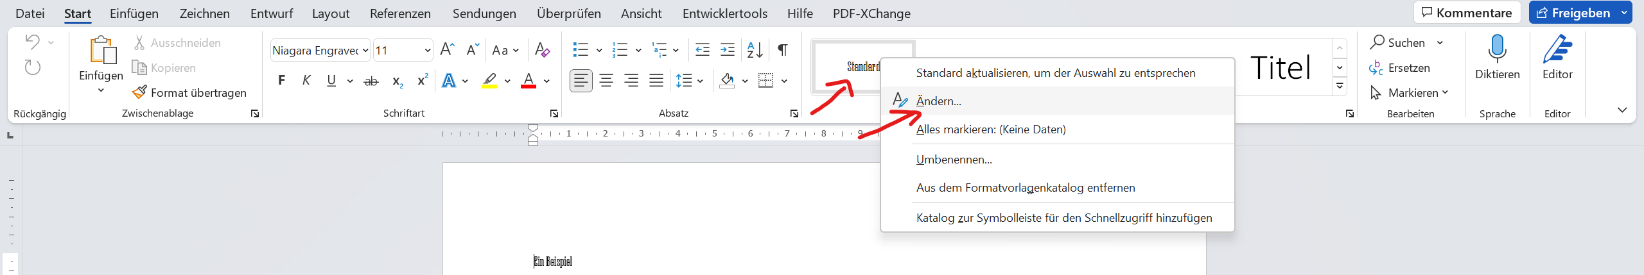1644x275 pixels.
Task: Click the Freigeben share button
Action: tap(1574, 12)
